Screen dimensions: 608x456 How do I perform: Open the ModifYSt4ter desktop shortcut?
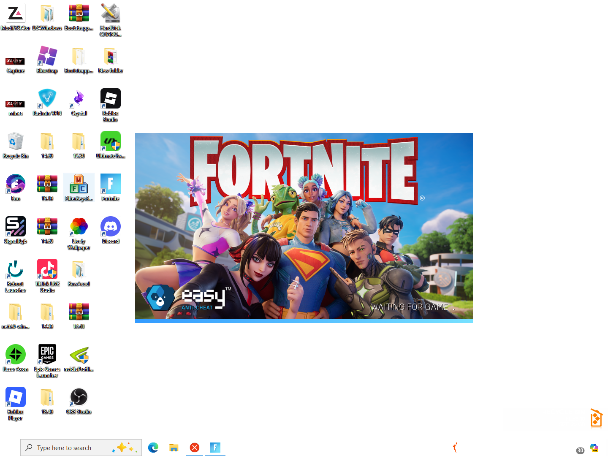point(16,17)
